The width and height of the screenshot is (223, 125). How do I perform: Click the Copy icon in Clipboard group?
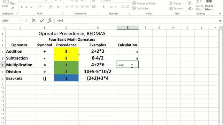[x=12, y=3]
